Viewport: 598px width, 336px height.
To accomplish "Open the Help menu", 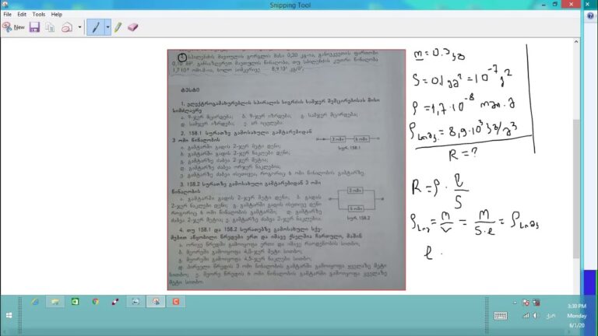I will (x=56, y=14).
